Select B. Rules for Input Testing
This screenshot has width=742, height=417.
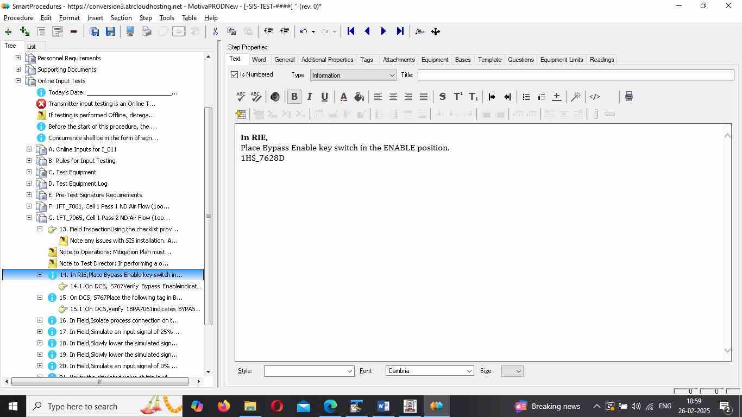pyautogui.click(x=81, y=161)
